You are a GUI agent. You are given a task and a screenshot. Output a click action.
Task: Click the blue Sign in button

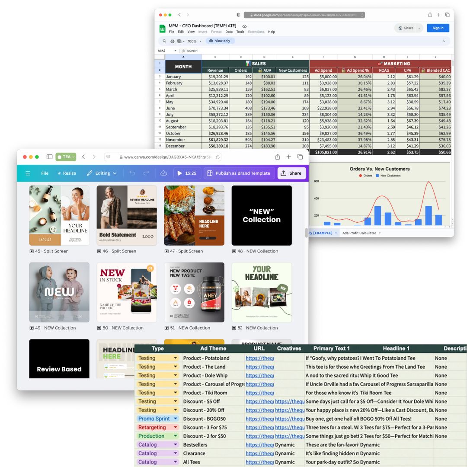pos(438,28)
